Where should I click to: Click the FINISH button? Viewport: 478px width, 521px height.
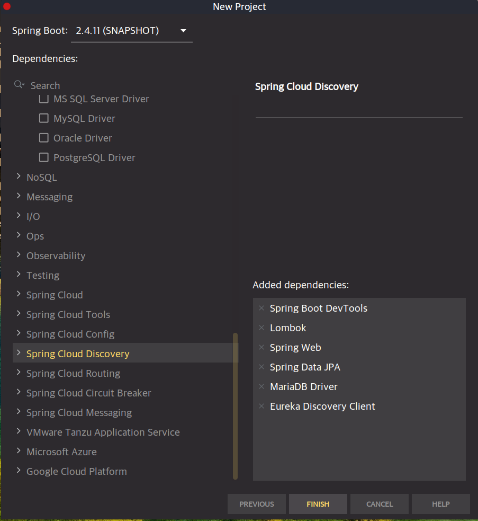click(x=318, y=504)
